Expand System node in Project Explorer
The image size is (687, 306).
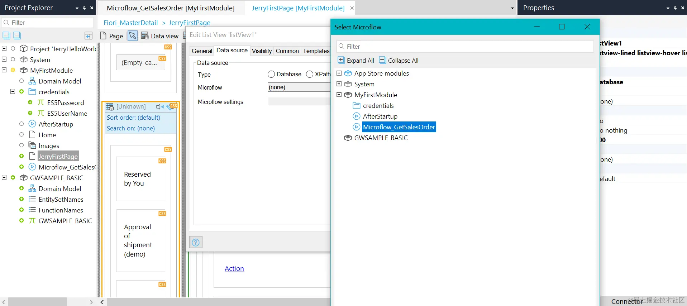pos(4,59)
